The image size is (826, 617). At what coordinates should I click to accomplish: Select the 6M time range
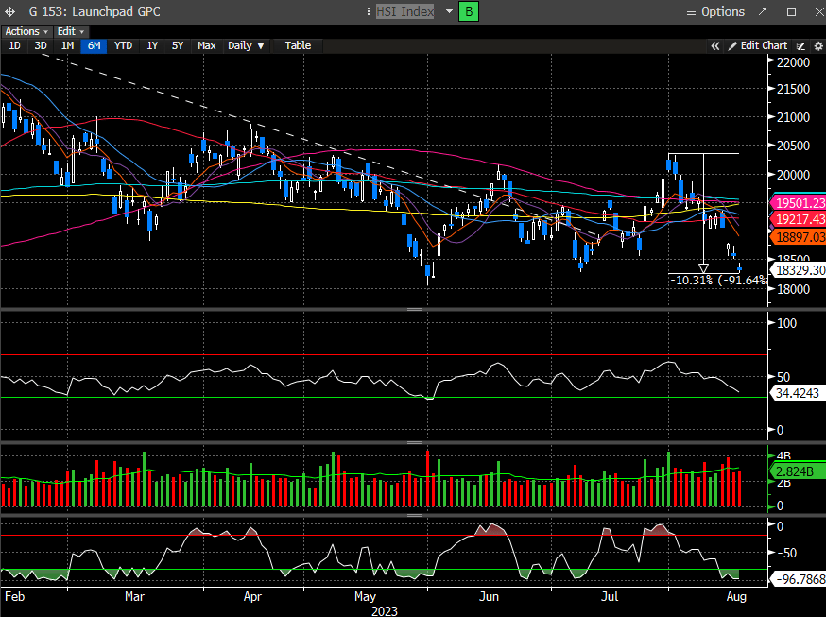[x=94, y=45]
